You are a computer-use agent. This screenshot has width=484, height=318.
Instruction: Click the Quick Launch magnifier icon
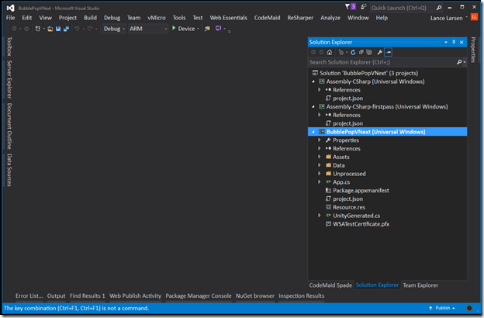439,8
